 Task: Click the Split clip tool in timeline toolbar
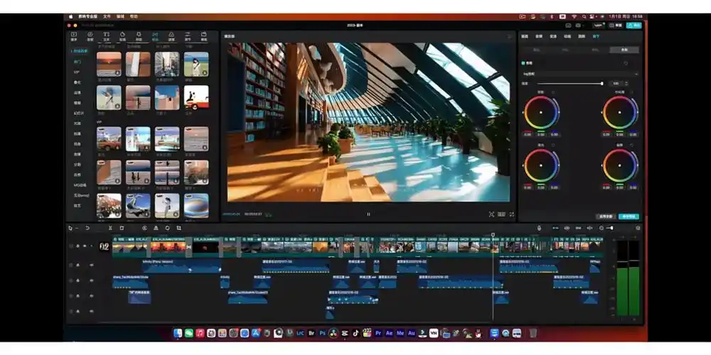click(110, 228)
